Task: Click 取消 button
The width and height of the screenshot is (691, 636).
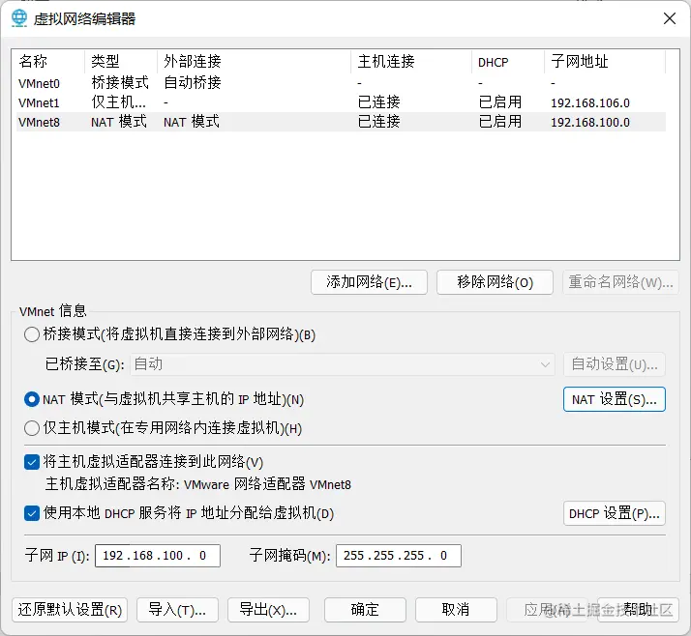Action: pyautogui.click(x=456, y=610)
